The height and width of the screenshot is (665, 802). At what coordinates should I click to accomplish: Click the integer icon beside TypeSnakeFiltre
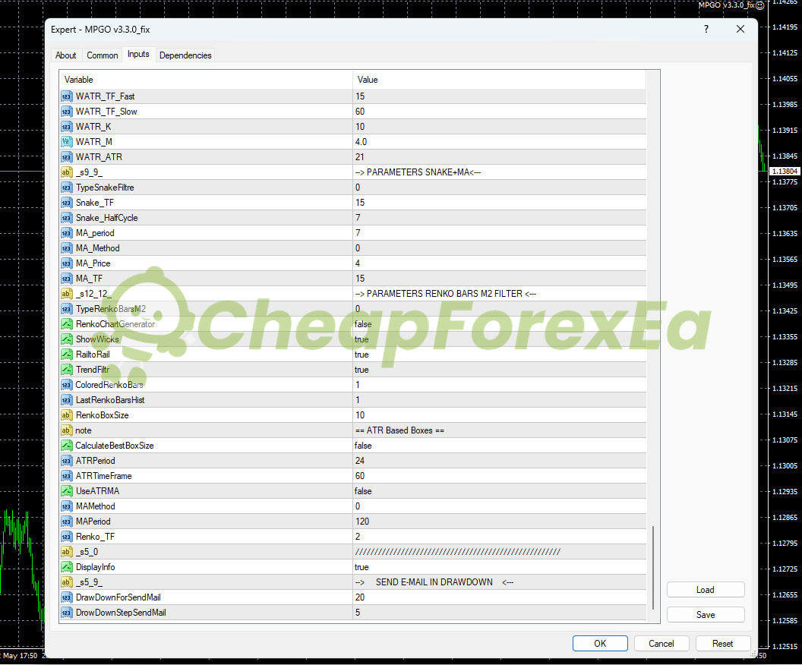[67, 188]
